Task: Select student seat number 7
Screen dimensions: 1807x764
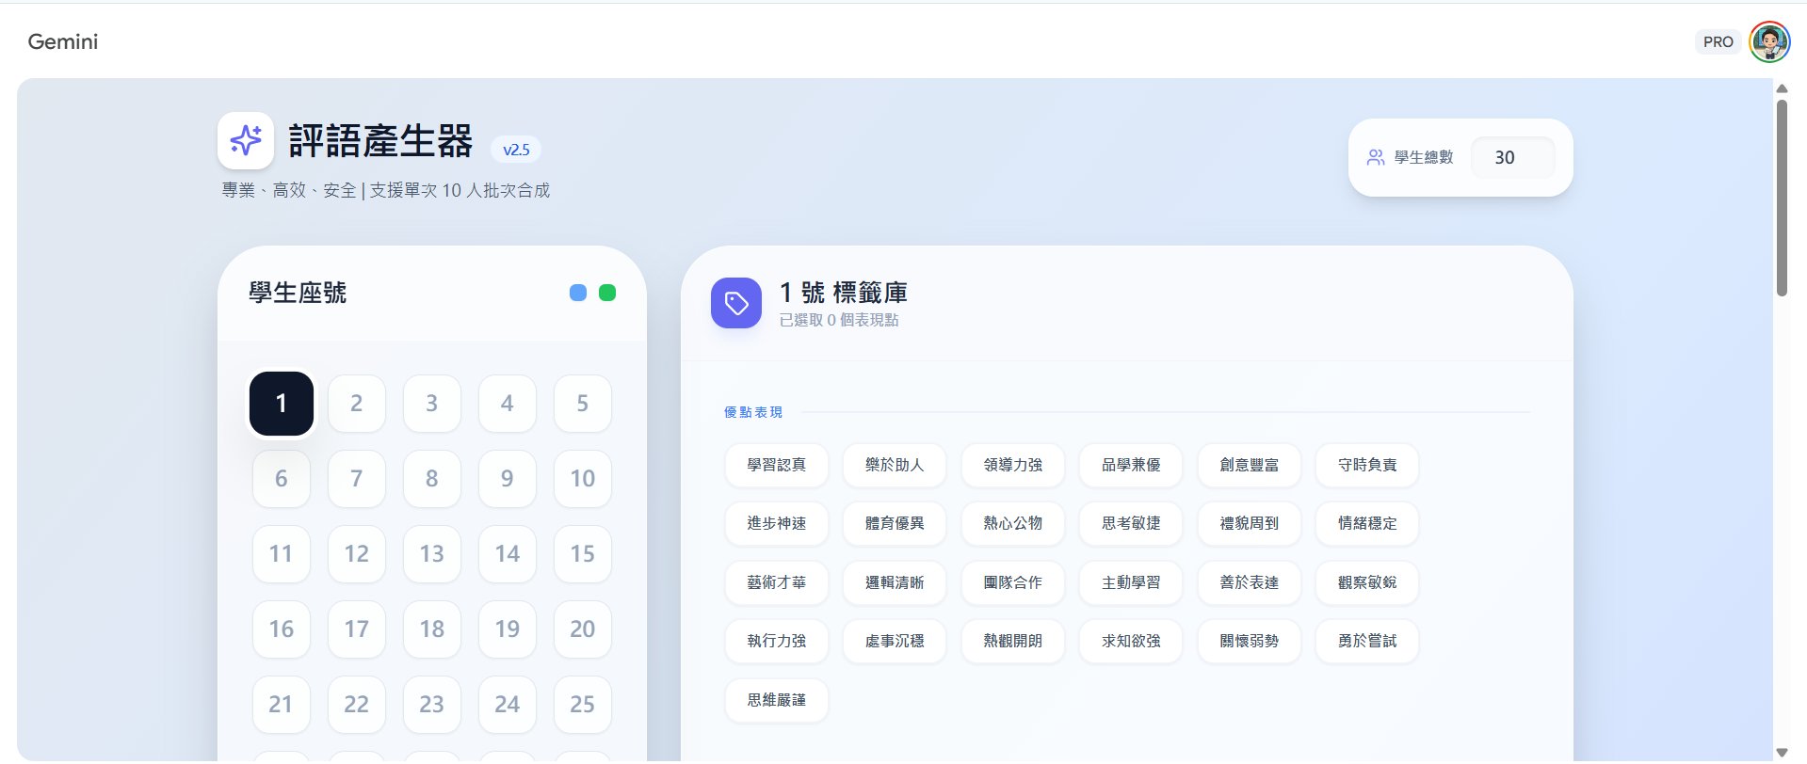Action: click(x=357, y=479)
